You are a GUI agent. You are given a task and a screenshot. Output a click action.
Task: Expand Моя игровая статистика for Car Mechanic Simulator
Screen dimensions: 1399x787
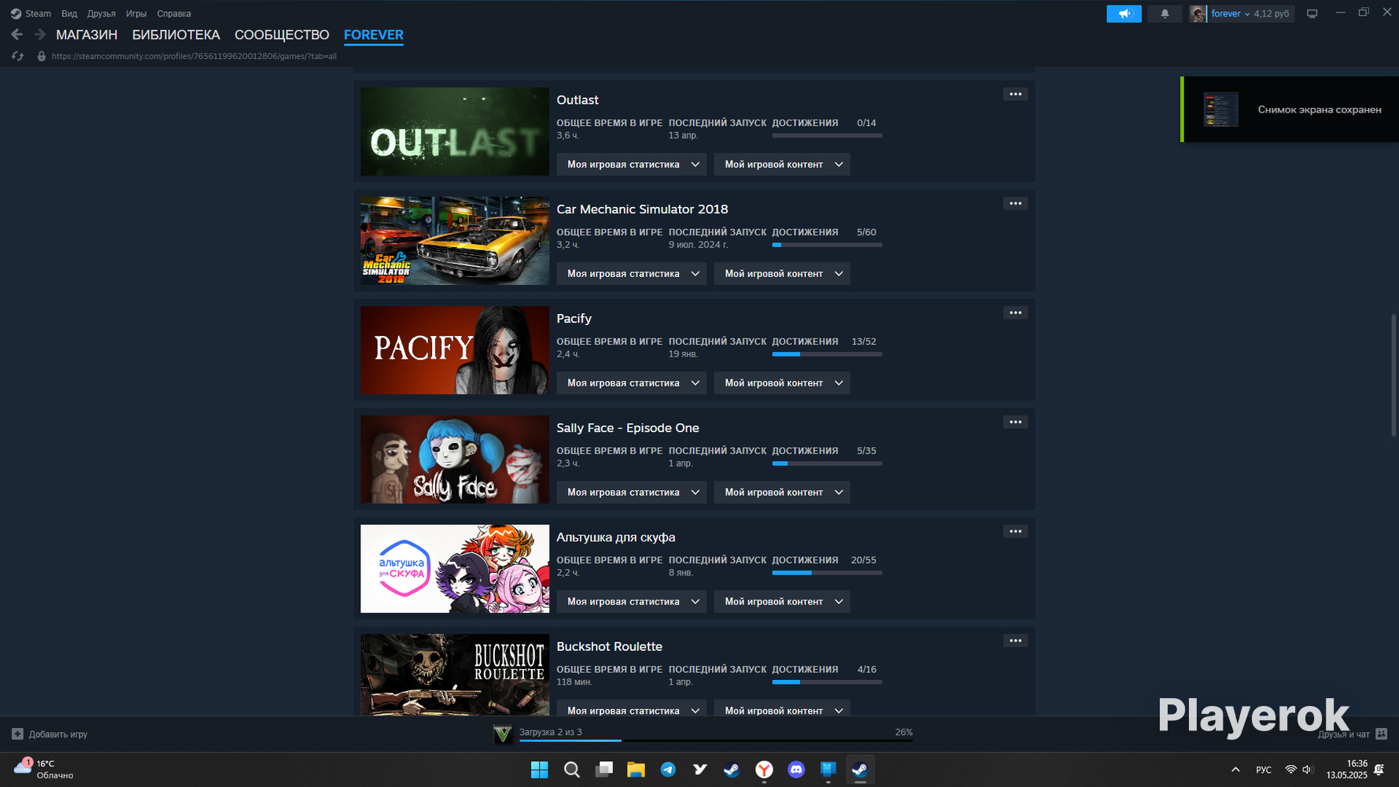coord(632,274)
